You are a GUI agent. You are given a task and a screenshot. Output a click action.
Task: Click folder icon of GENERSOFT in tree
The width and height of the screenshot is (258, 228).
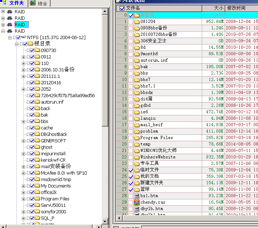pos(37,141)
